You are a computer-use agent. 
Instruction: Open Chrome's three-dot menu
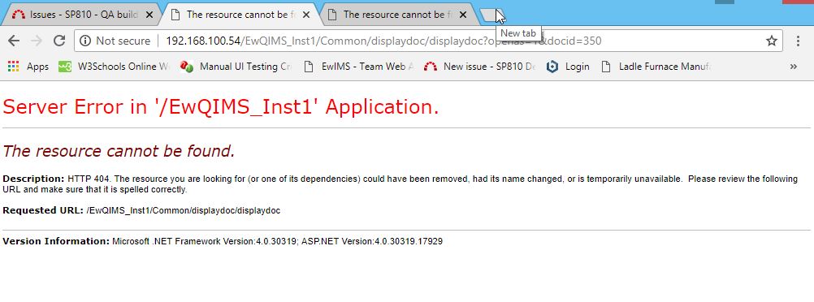[x=799, y=41]
